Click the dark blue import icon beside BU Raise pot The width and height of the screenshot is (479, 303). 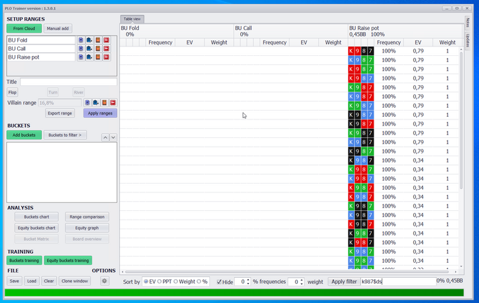point(89,57)
